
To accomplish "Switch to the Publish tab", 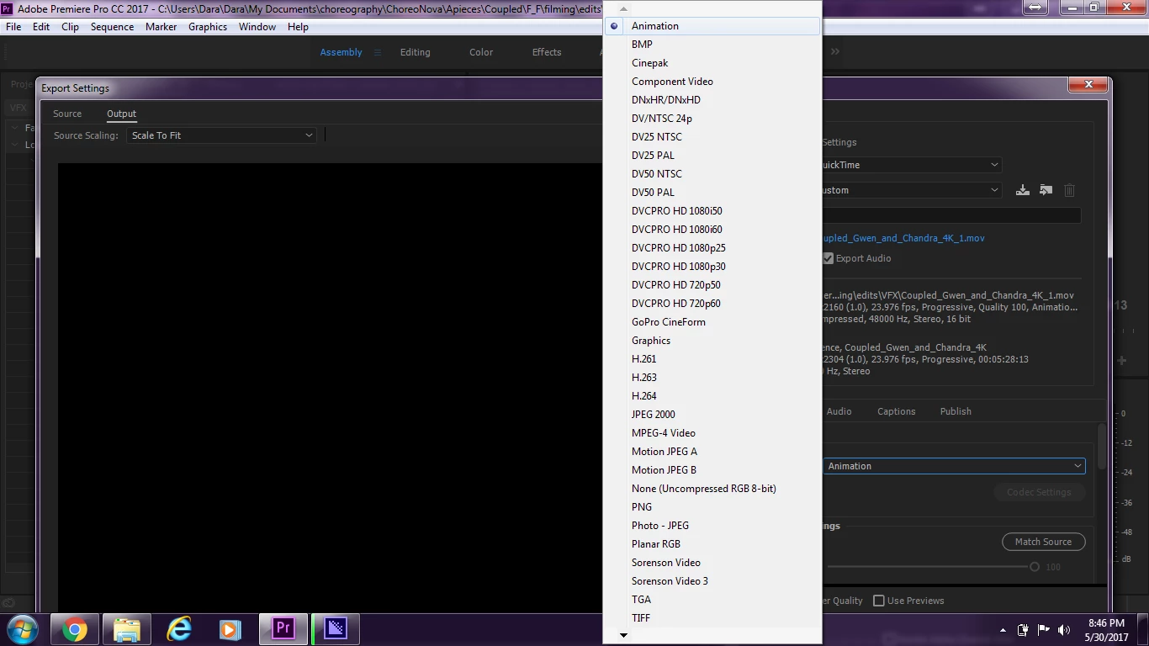I will click(x=956, y=411).
